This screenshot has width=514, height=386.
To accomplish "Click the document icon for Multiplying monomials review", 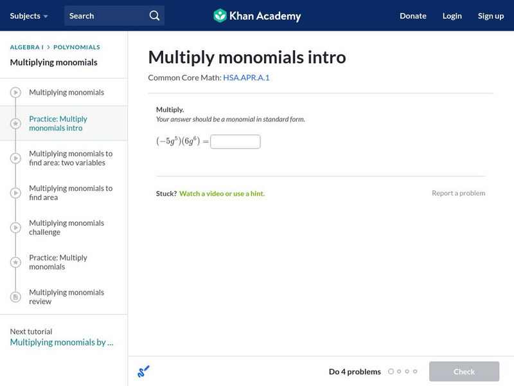I will tap(15, 297).
